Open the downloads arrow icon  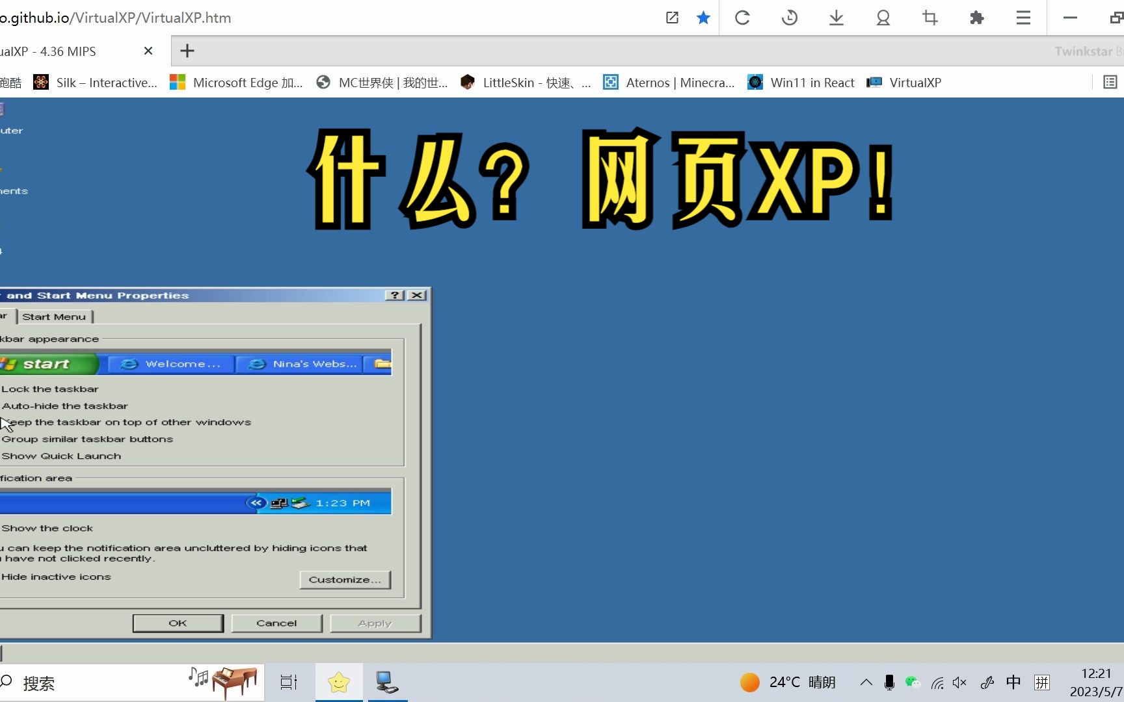coord(836,18)
